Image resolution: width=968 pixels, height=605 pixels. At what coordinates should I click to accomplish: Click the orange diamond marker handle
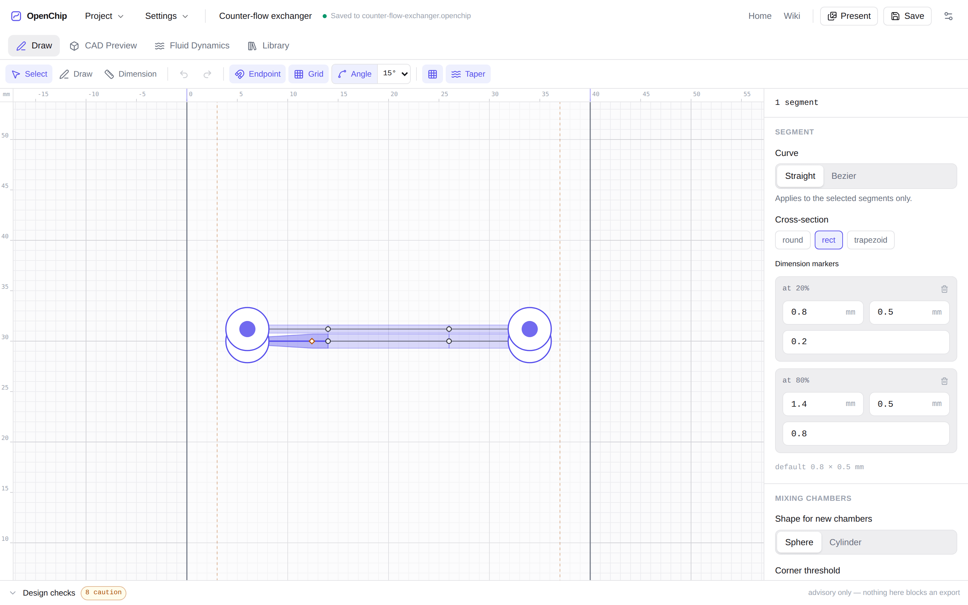point(312,341)
